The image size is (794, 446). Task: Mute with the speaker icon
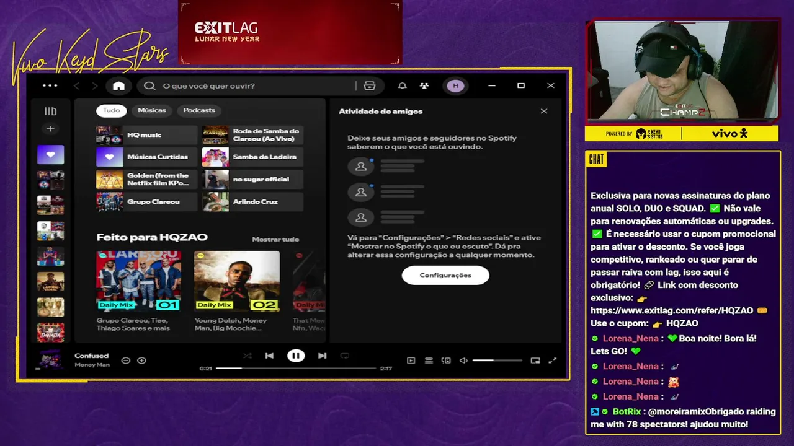coord(463,361)
